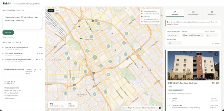Viewport: 224px width, 111px height.
Task: Open the OpenMapTiles attribution link
Action: [137, 108]
